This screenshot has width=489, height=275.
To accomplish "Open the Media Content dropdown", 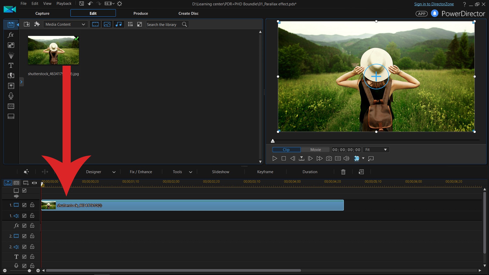I will pos(65,24).
